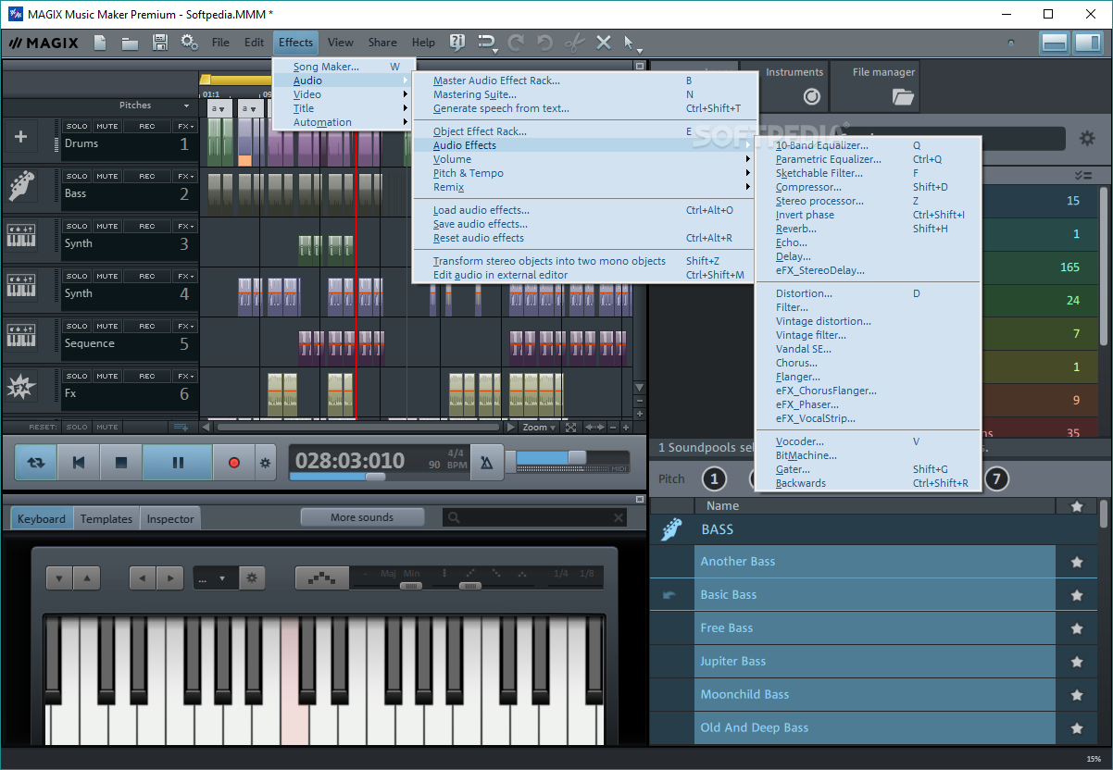Create a new project with document icon
The width and height of the screenshot is (1113, 770).
[100, 43]
